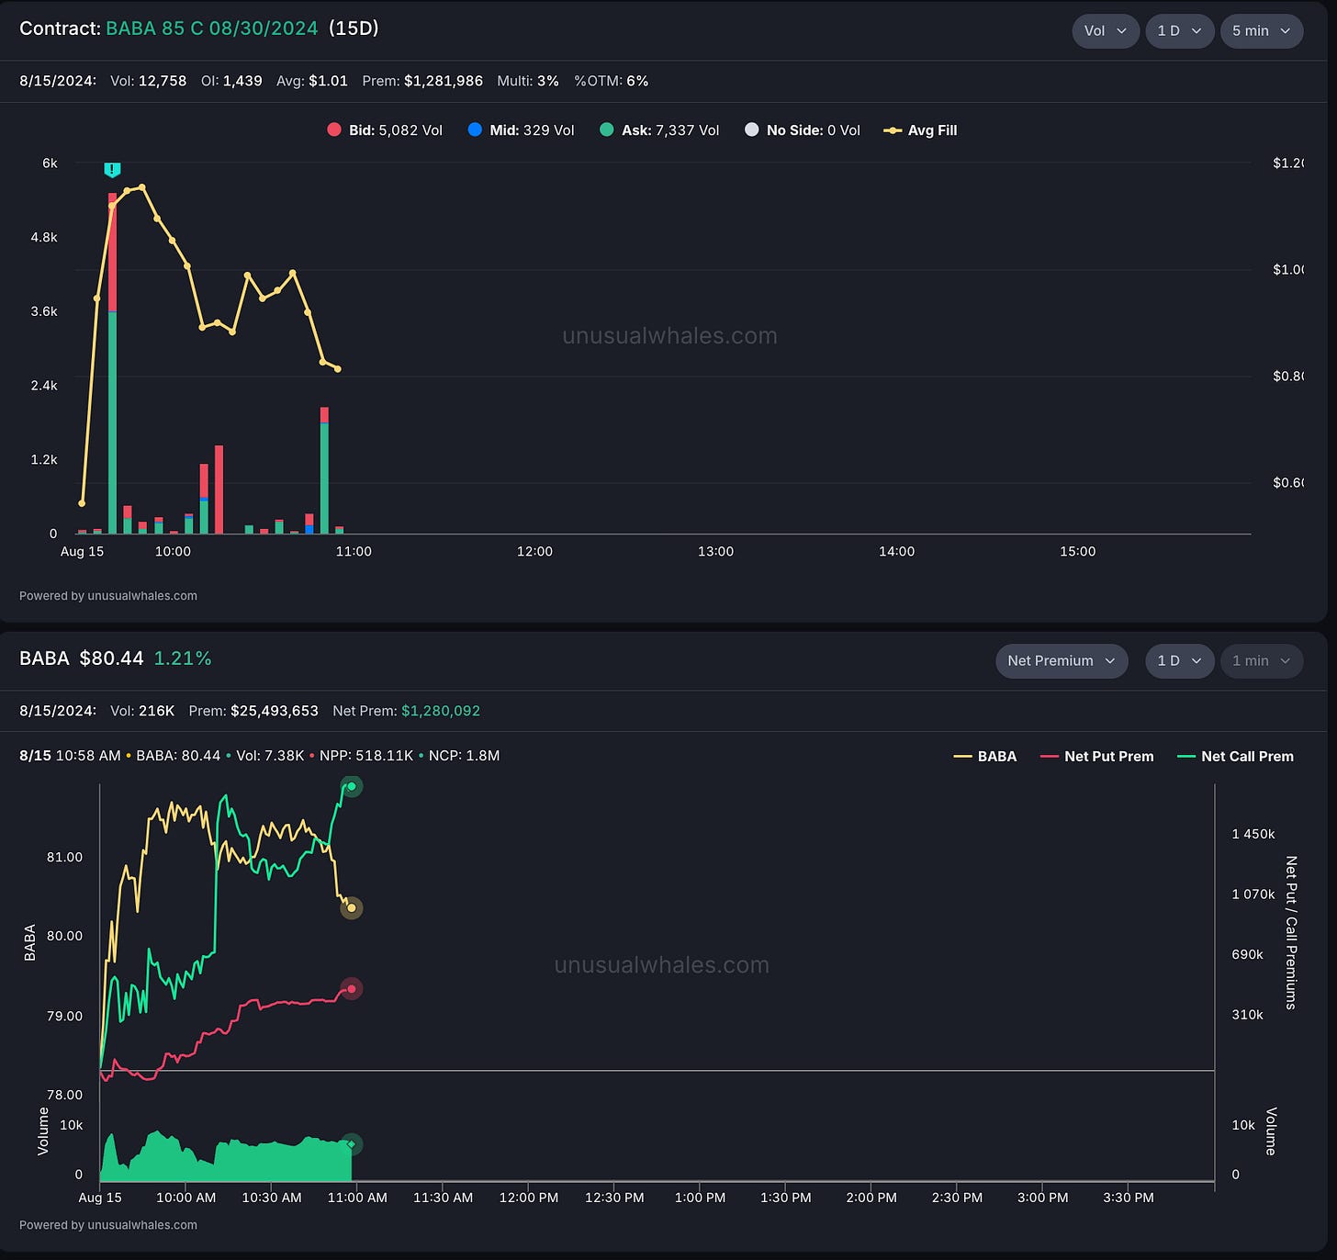The height and width of the screenshot is (1260, 1337).
Task: Open the 1 min interval dropdown
Action: [x=1262, y=661]
